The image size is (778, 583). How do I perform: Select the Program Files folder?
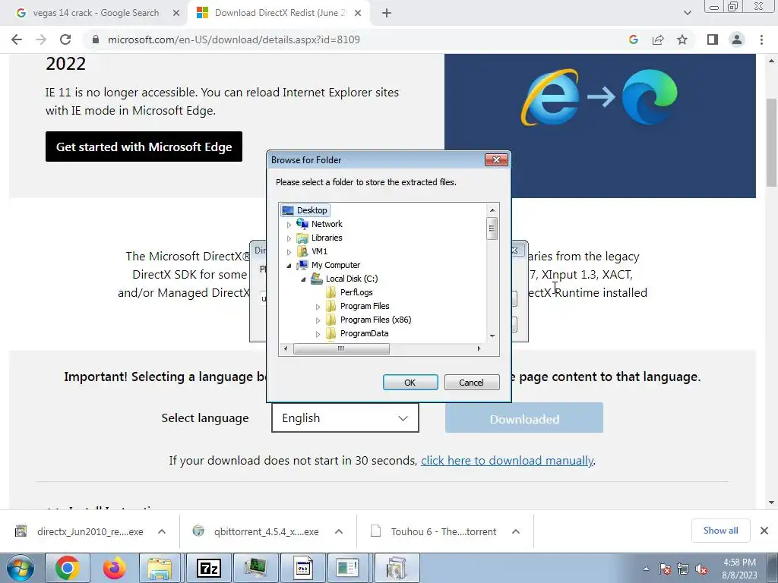pos(365,307)
